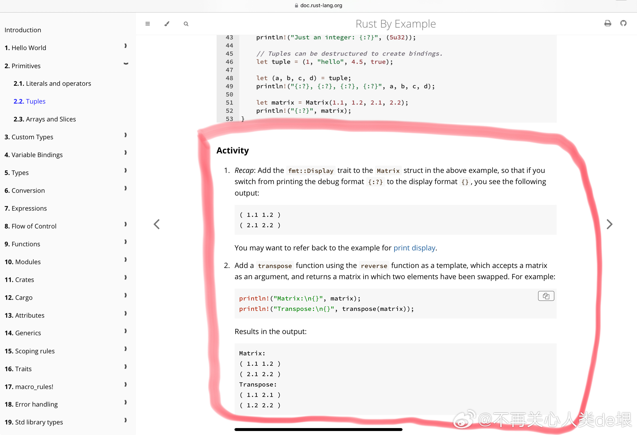The image size is (637, 435).
Task: Open the GitHub repository icon
Action: tap(623, 23)
